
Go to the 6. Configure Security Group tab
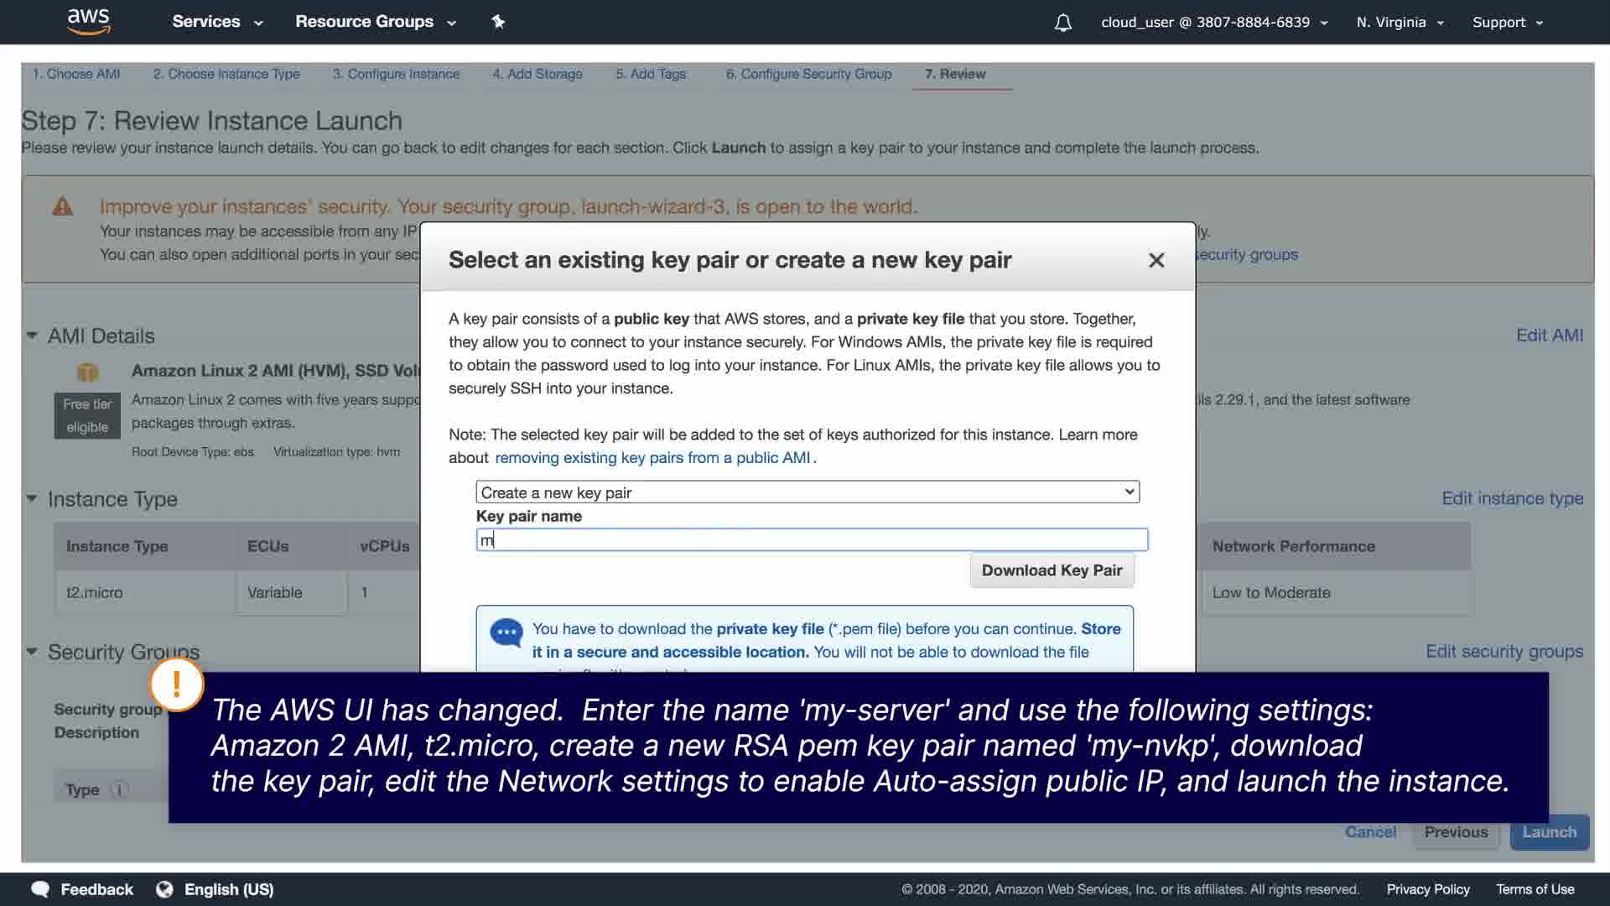808,74
